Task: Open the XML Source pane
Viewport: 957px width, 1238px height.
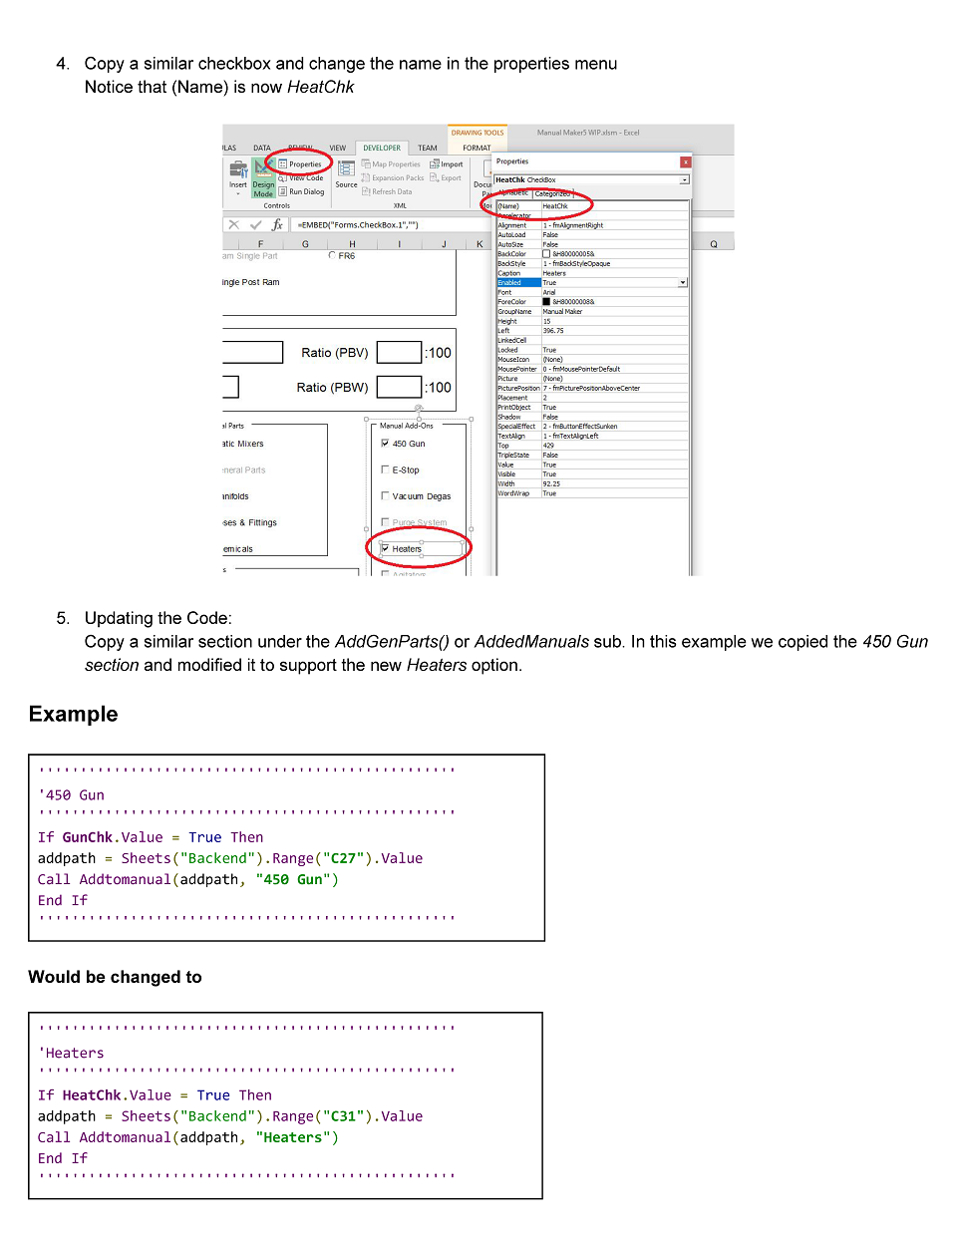Action: 346,172
